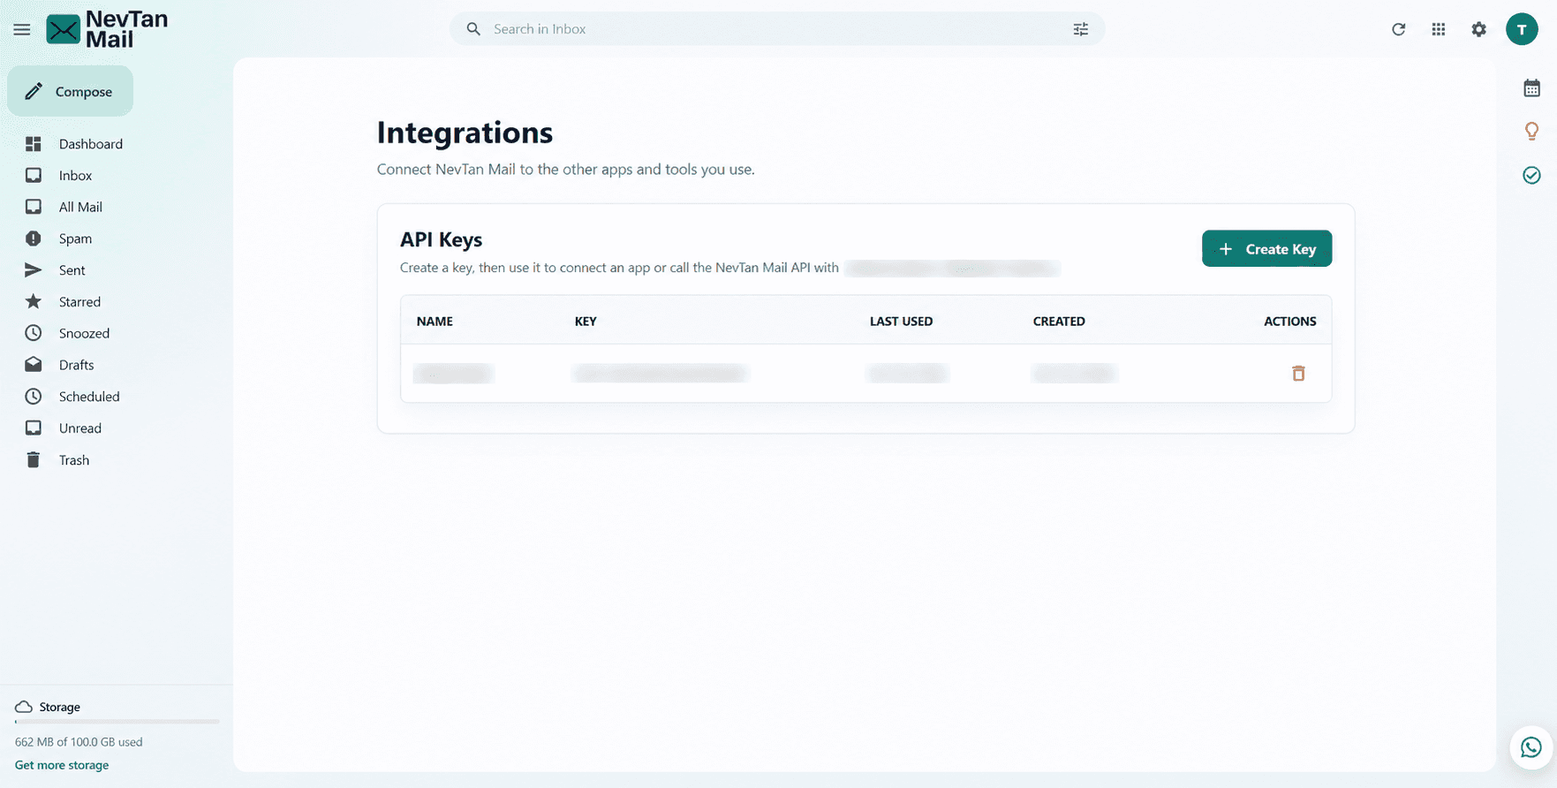The width and height of the screenshot is (1557, 788).
Task: Toggle the hamburger main menu
Action: click(22, 30)
